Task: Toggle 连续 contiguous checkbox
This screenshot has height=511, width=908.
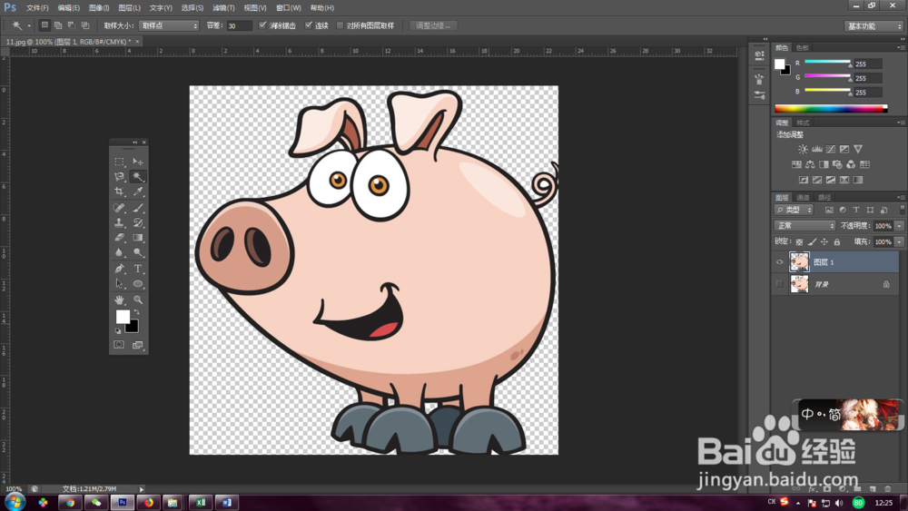Action: point(309,25)
